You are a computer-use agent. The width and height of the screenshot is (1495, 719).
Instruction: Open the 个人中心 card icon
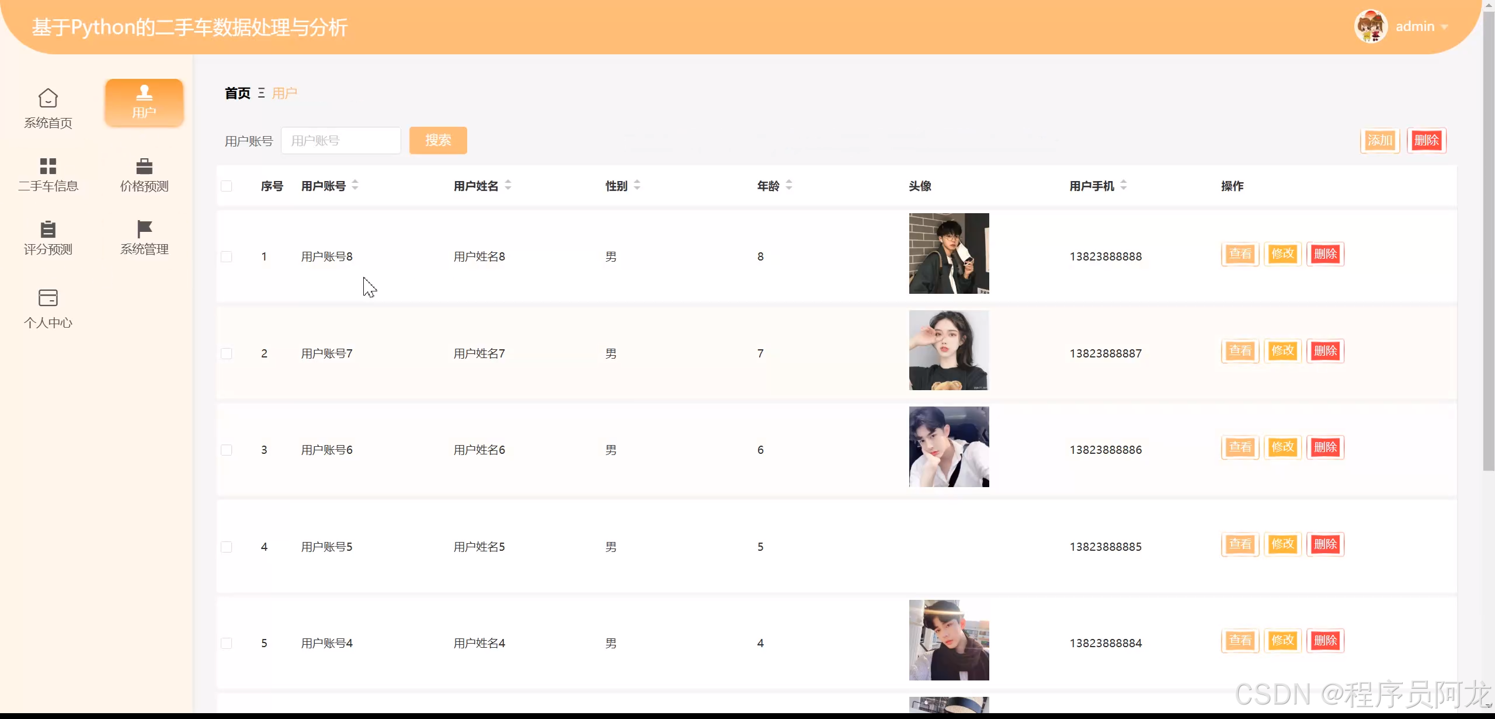(48, 298)
